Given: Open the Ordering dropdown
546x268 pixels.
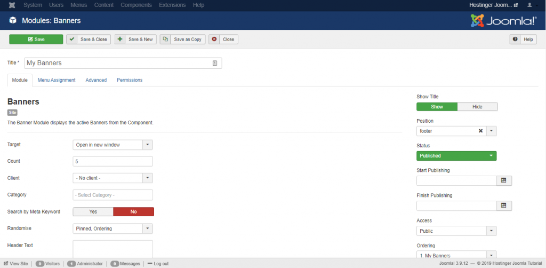Looking at the screenshot, I should click(x=456, y=255).
